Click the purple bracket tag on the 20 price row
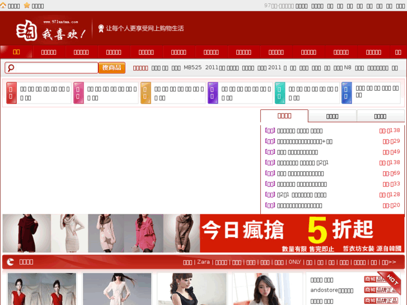The width and height of the screenshot is (407, 305). click(270, 205)
